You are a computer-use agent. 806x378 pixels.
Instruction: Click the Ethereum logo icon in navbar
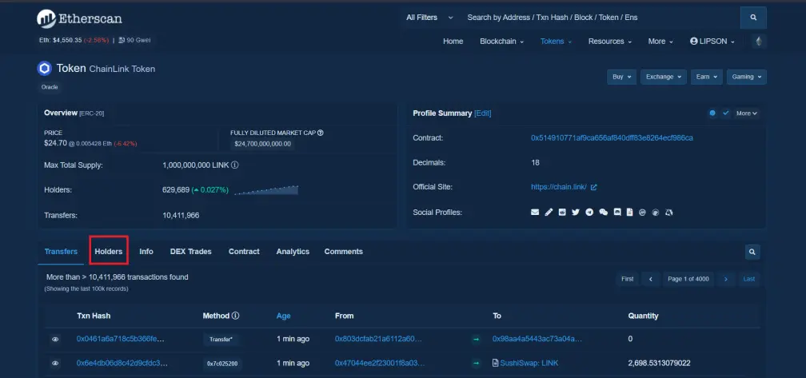(758, 41)
